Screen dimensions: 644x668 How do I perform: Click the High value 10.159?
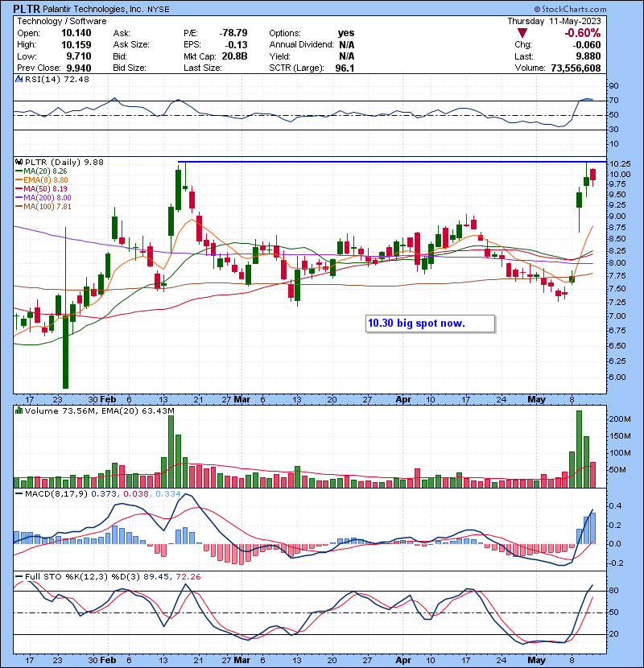click(x=76, y=45)
